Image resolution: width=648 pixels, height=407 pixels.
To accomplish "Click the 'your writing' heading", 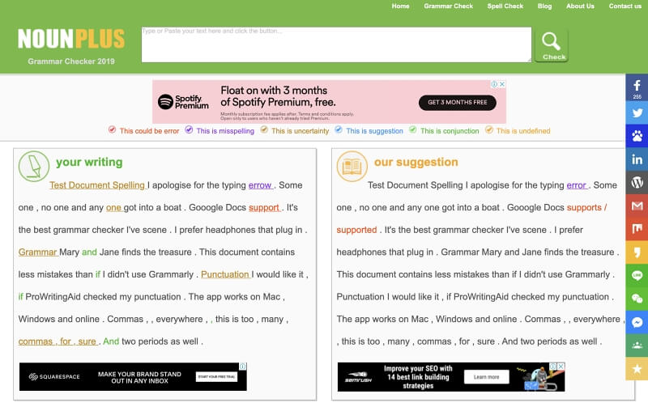I will (x=89, y=162).
